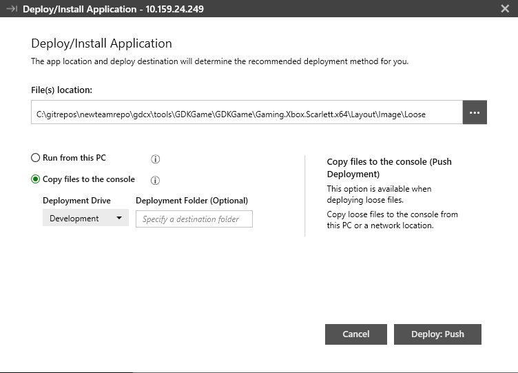Click text 'This option is available when deploying loose files.'
This screenshot has width=518, height=373.
click(379, 194)
